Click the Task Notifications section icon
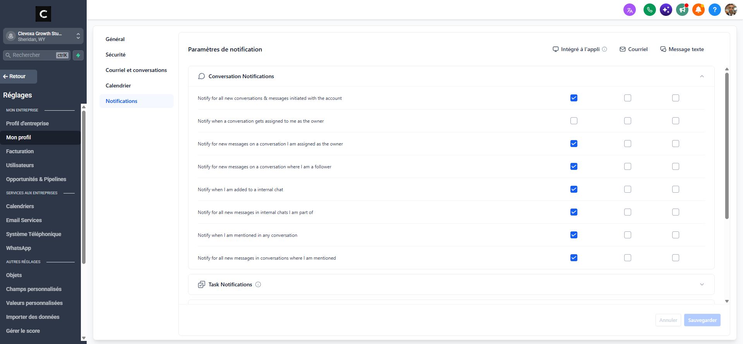This screenshot has height=344, width=743. (201, 284)
